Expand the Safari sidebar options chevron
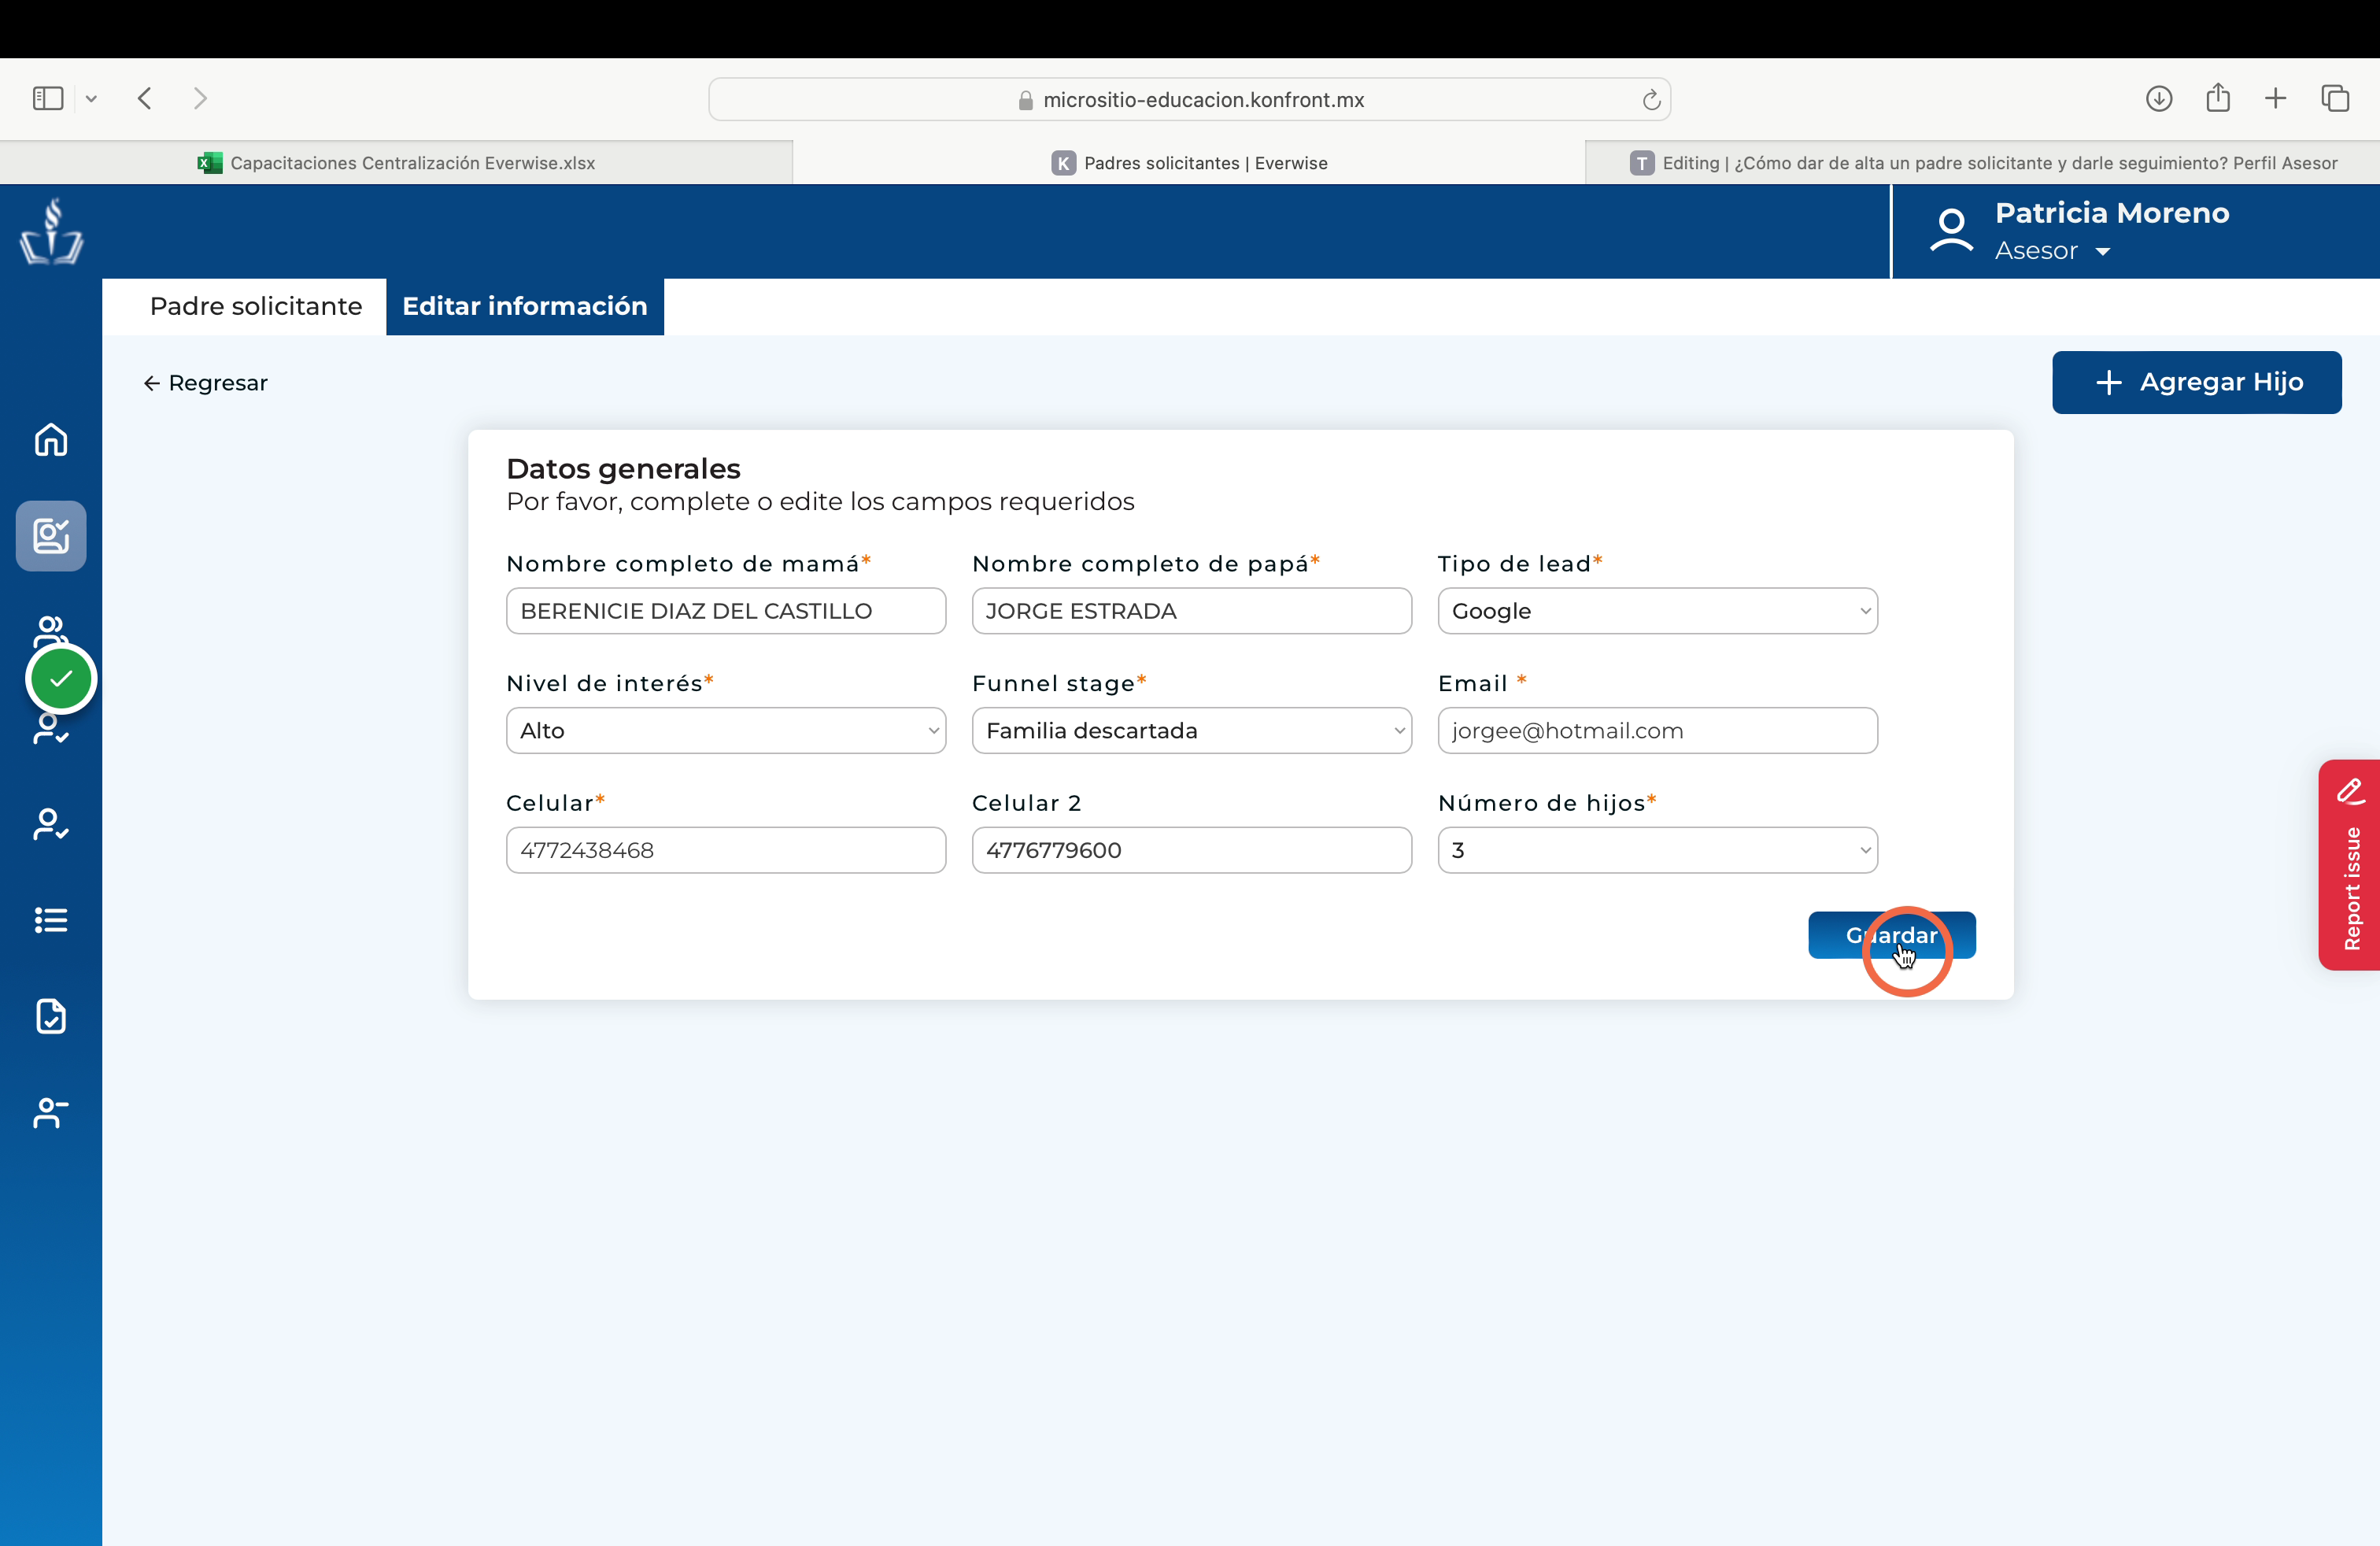This screenshot has height=1546, width=2380. [91, 98]
